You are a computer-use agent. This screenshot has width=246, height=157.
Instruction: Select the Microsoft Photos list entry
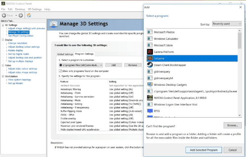[x=192, y=32]
